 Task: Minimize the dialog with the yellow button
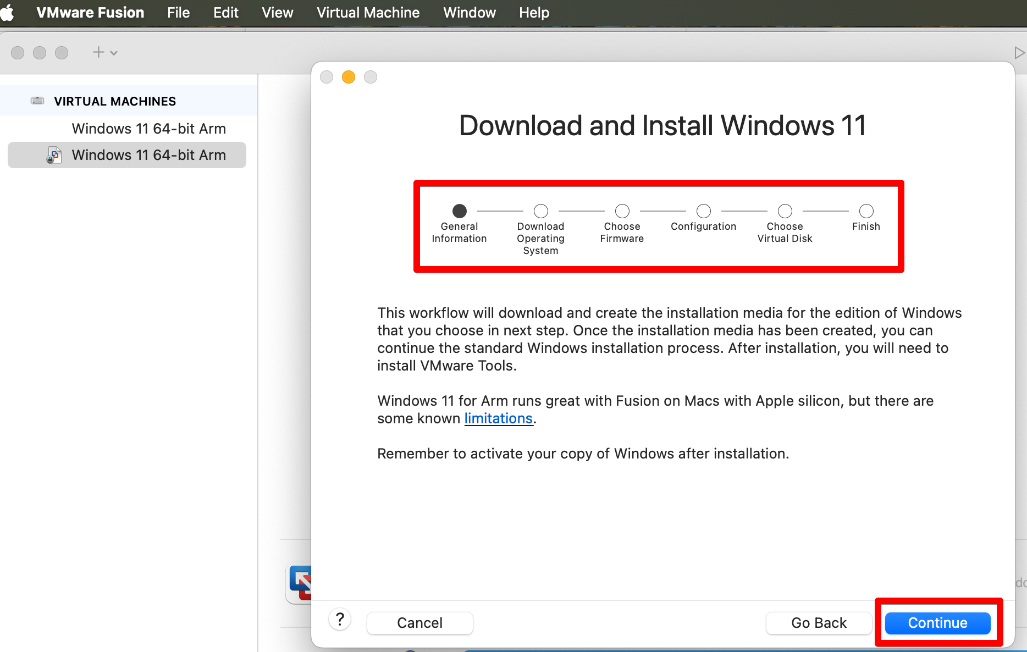coord(349,77)
